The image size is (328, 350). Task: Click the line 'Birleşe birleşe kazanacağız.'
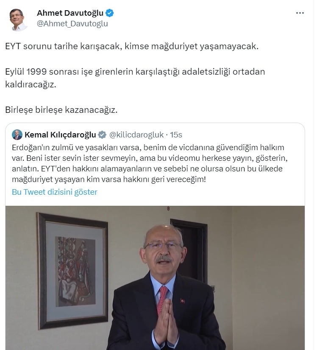(x=61, y=110)
